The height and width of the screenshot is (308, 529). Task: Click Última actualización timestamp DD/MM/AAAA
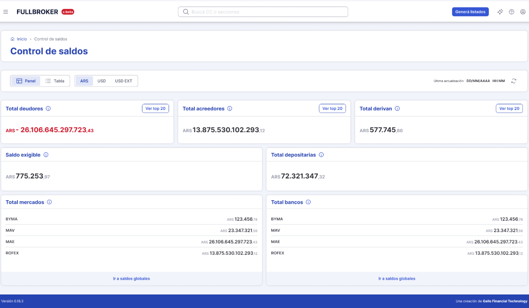click(478, 81)
